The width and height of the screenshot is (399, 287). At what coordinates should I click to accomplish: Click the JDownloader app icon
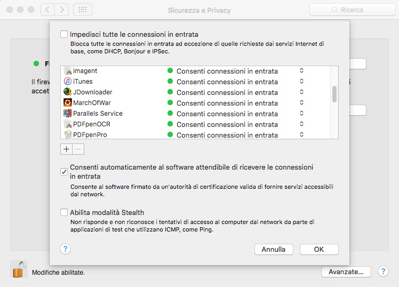click(x=67, y=92)
